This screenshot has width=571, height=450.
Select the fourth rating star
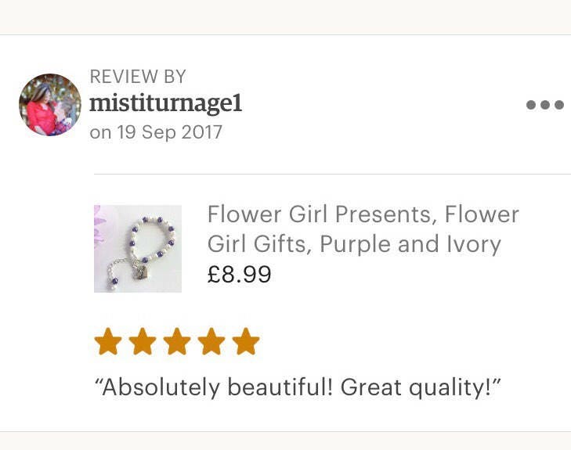(x=211, y=342)
